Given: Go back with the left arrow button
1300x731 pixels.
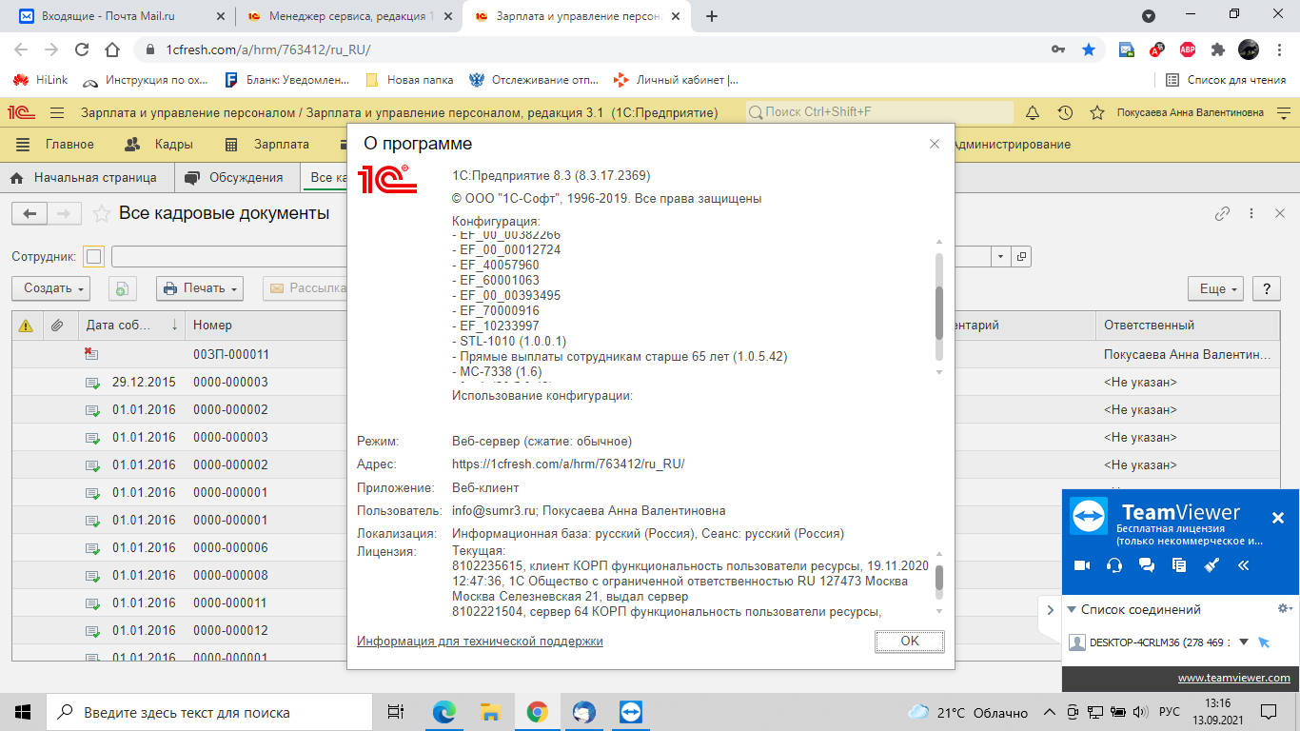Looking at the screenshot, I should point(30,214).
